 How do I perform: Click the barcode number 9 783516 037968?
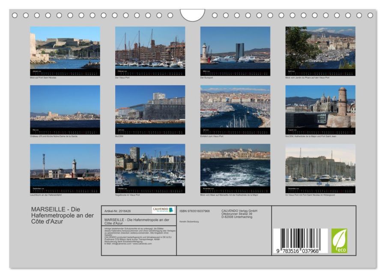pos(298,251)
